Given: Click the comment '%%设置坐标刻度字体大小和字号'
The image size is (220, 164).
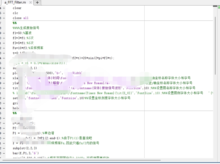Looking at the screenshot, I should click(107, 98).
